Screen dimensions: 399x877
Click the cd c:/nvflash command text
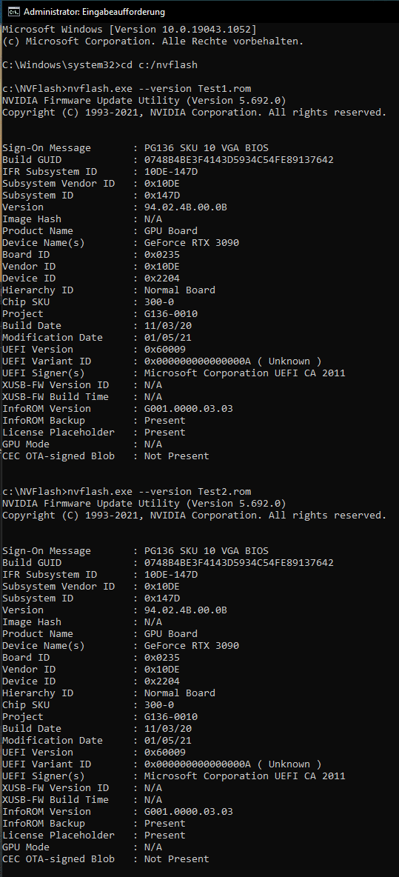point(159,65)
